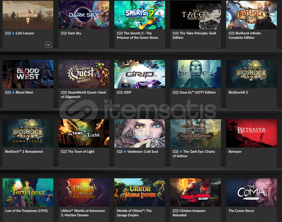Click the NEW badge beside Vambrace
This screenshot has height=222, width=282.
click(x=120, y=152)
